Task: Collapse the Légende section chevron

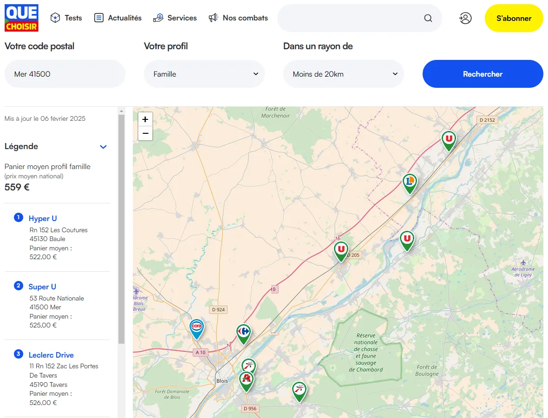Action: pyautogui.click(x=103, y=147)
